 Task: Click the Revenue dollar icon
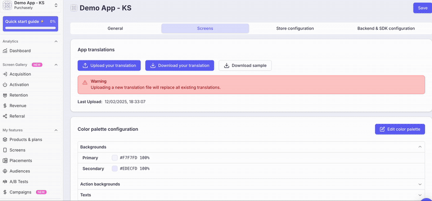point(5,105)
